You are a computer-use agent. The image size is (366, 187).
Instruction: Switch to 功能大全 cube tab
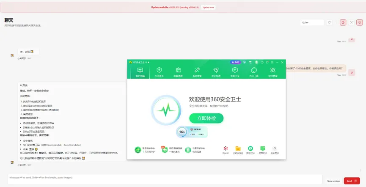coord(235,72)
